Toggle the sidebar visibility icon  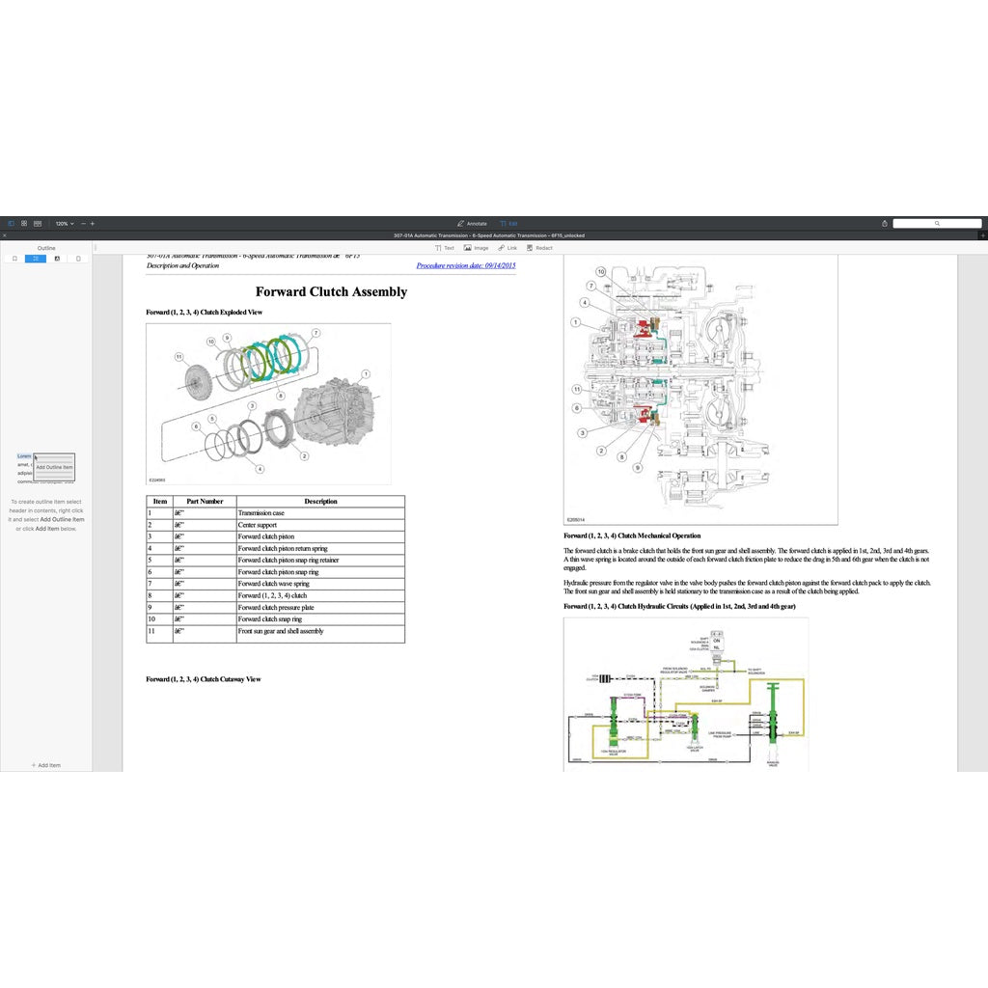point(11,223)
